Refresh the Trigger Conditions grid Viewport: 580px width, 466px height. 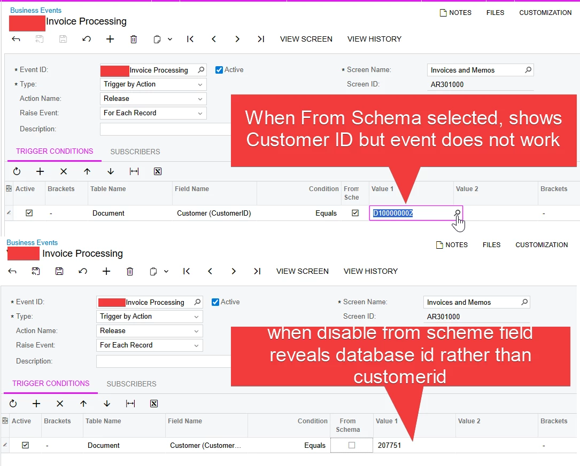[x=17, y=171]
